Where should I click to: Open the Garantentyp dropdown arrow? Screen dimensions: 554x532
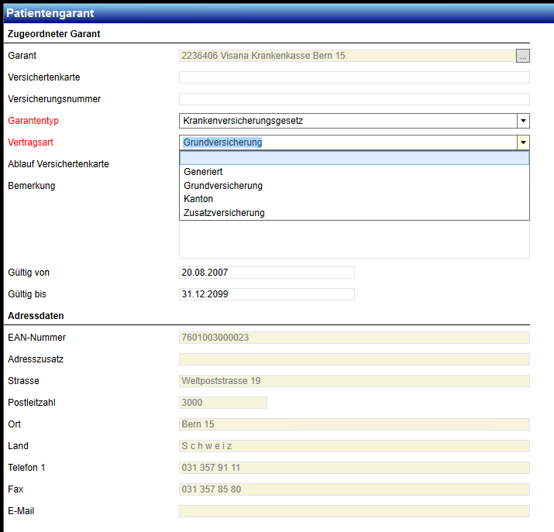coord(523,121)
